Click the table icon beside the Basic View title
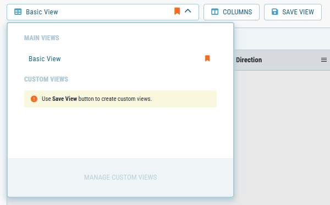 18,12
